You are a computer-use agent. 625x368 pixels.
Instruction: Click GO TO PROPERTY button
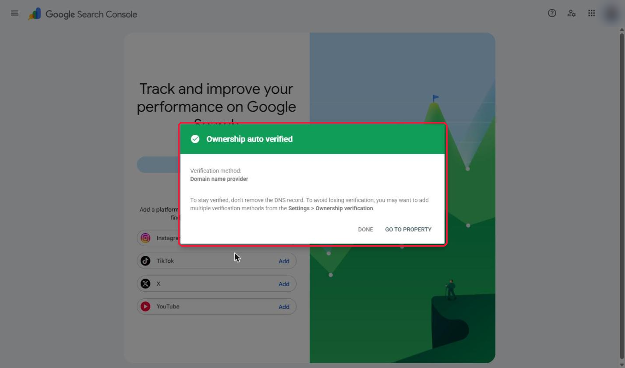click(x=408, y=229)
